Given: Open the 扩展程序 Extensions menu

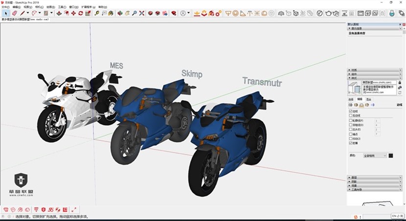Looking at the screenshot, I should 89,7.
